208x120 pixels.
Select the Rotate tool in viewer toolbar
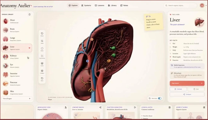42,34
